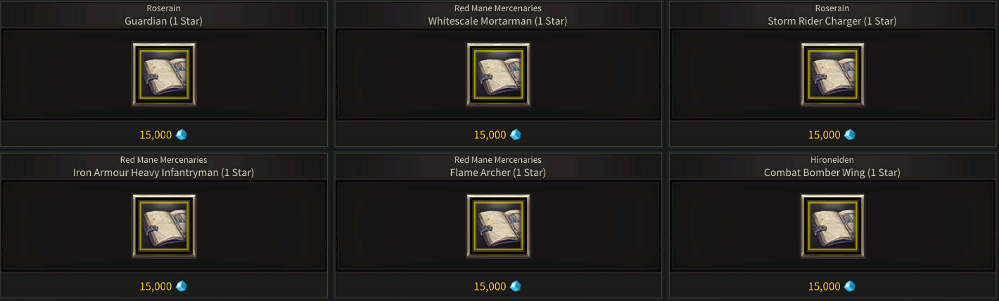Select the Flame Archer (1 Star) title text
Image resolution: width=999 pixels, height=301 pixels.
(498, 173)
